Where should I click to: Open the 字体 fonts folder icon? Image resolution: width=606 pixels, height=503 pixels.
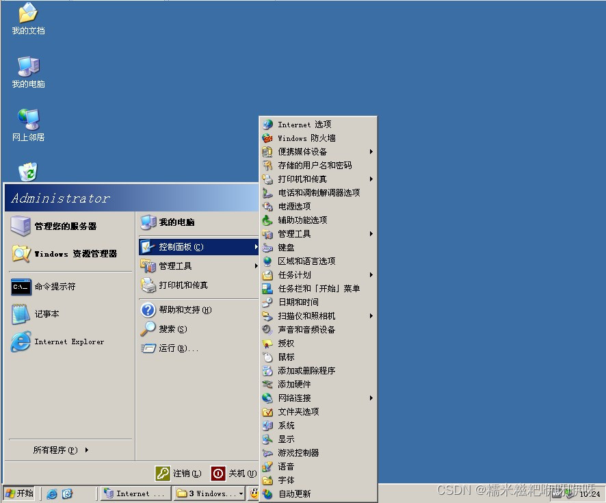pos(267,480)
